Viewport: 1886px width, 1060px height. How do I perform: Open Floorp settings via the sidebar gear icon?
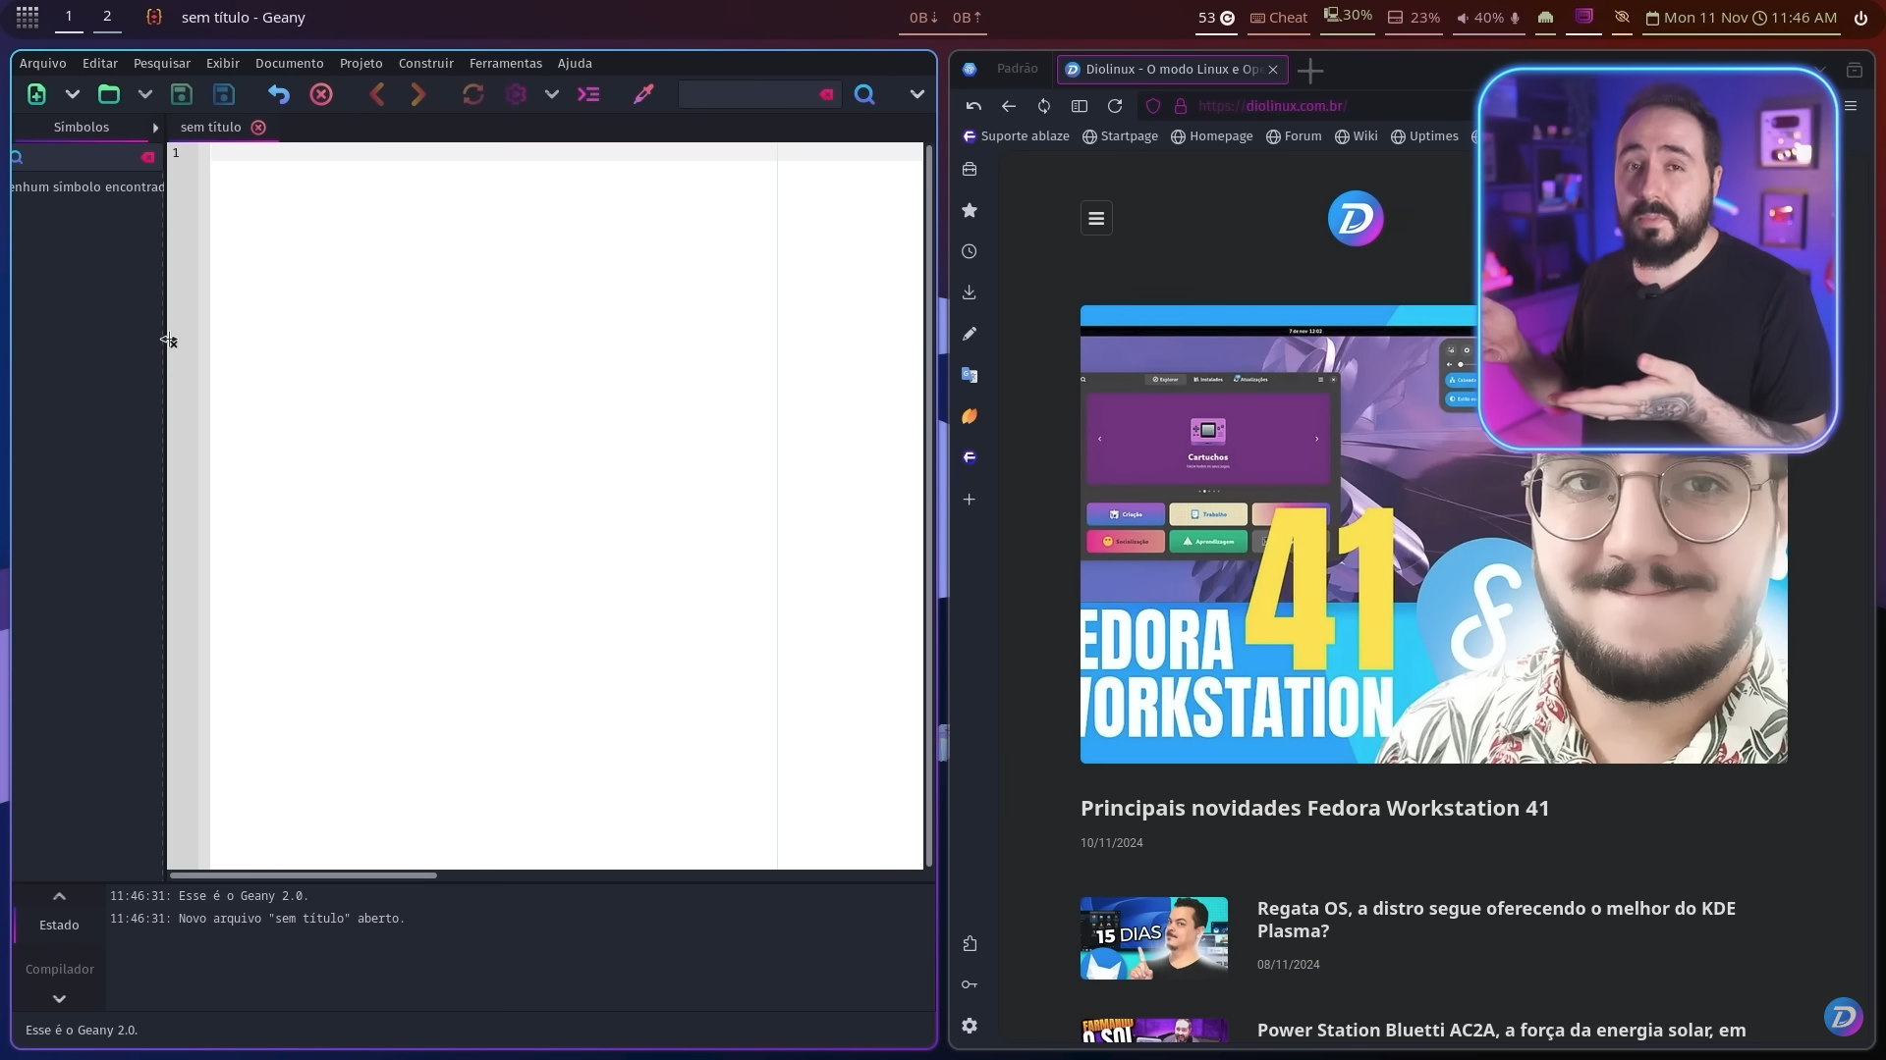click(970, 1026)
